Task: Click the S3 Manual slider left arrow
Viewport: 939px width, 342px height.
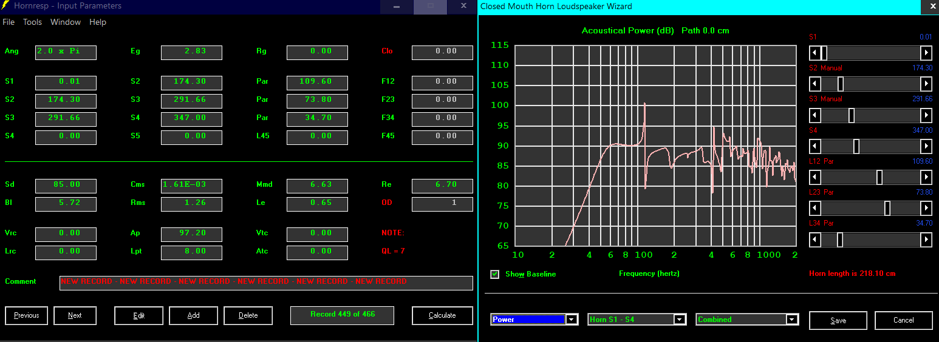Action: coord(815,115)
